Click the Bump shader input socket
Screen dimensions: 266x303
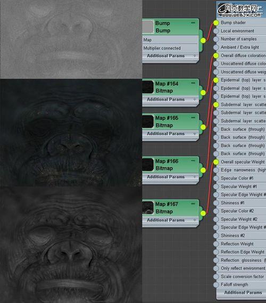[x=216, y=23]
